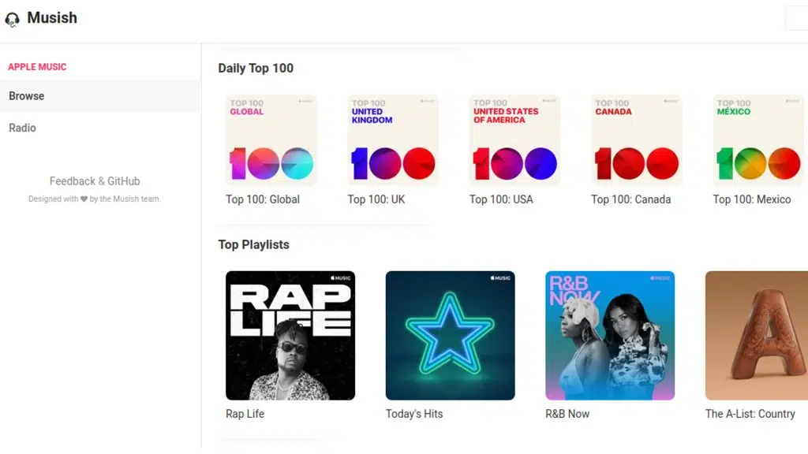Open the Today's Hits playlist cover

(x=451, y=335)
